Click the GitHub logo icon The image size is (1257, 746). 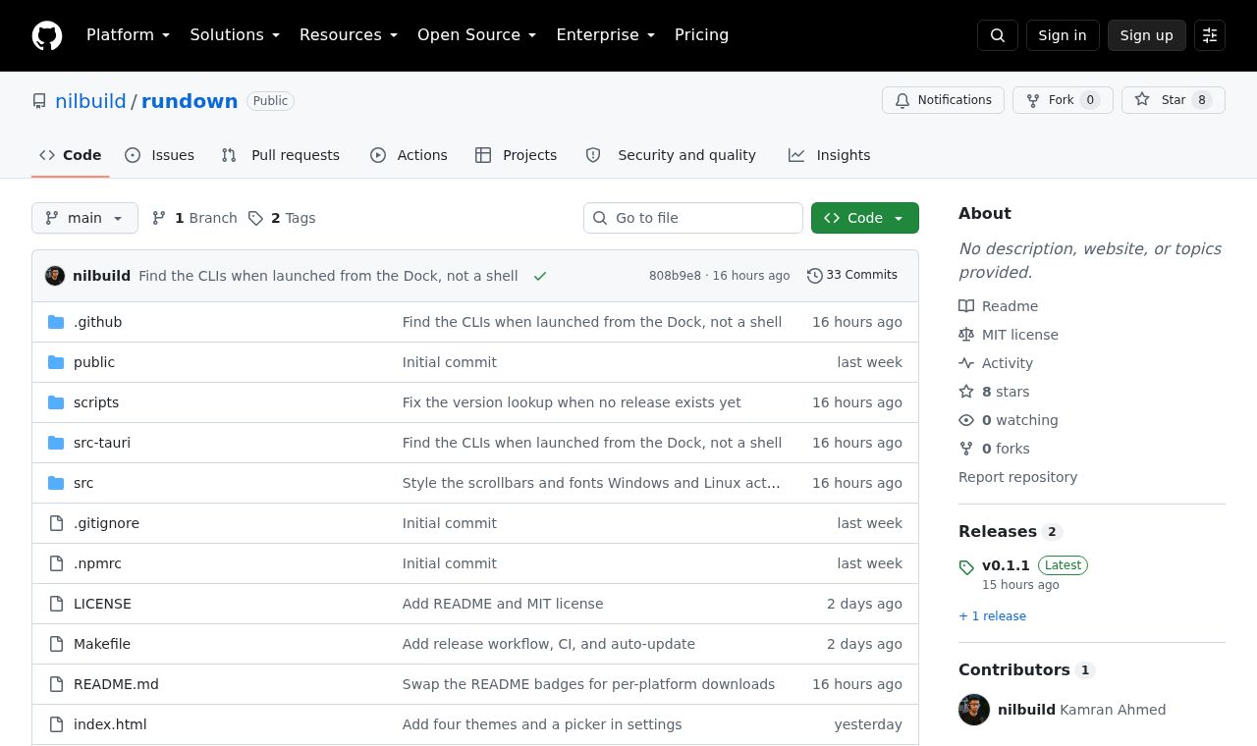pyautogui.click(x=47, y=35)
